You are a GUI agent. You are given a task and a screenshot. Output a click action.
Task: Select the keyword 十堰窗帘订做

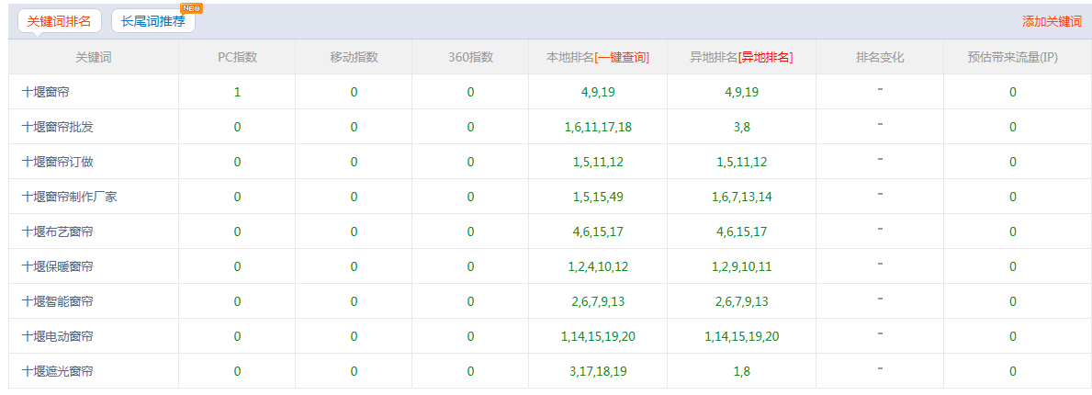pyautogui.click(x=57, y=162)
